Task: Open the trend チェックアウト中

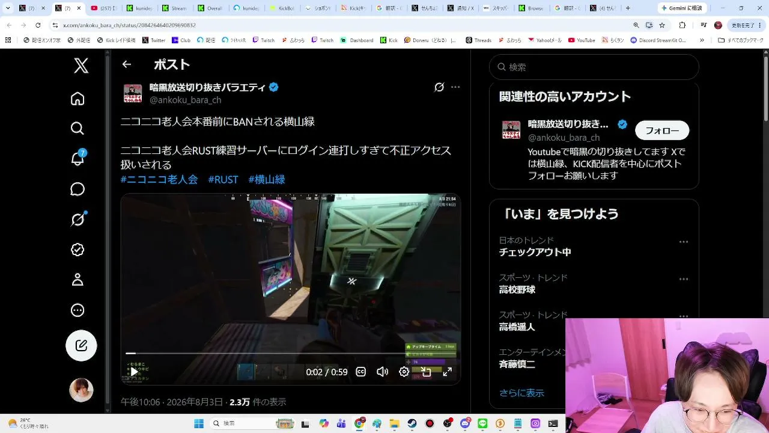Action: click(x=535, y=253)
